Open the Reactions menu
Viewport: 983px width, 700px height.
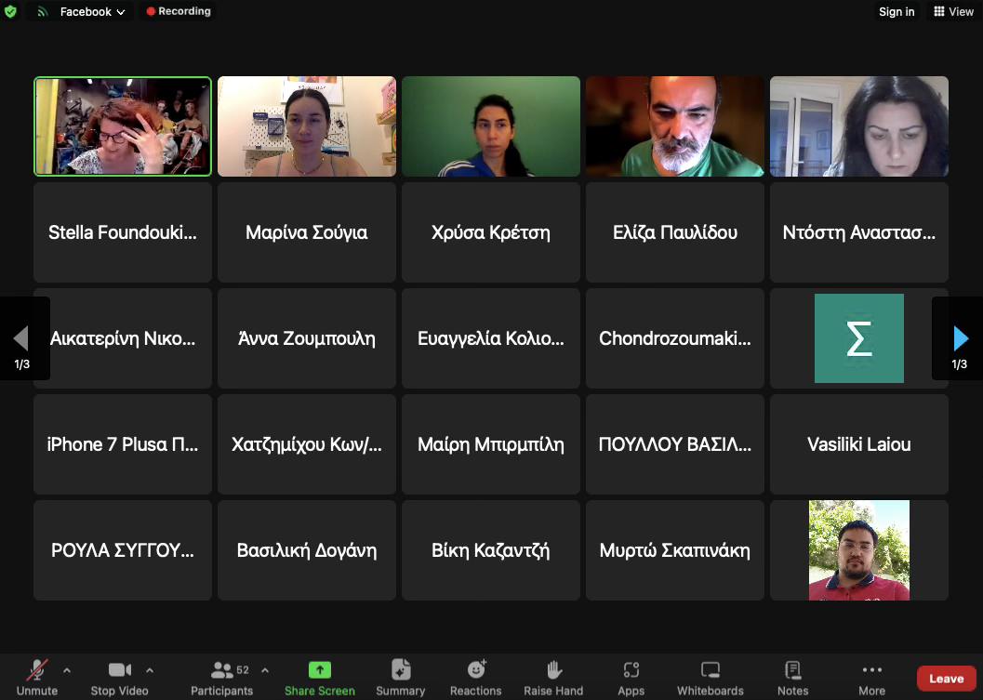[x=475, y=677]
